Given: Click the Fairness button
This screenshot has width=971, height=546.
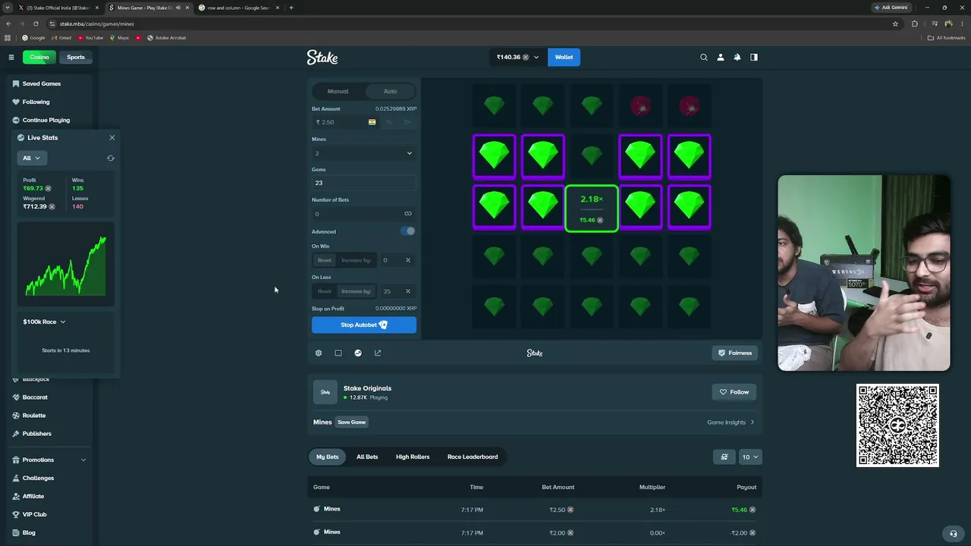Looking at the screenshot, I should coord(735,353).
